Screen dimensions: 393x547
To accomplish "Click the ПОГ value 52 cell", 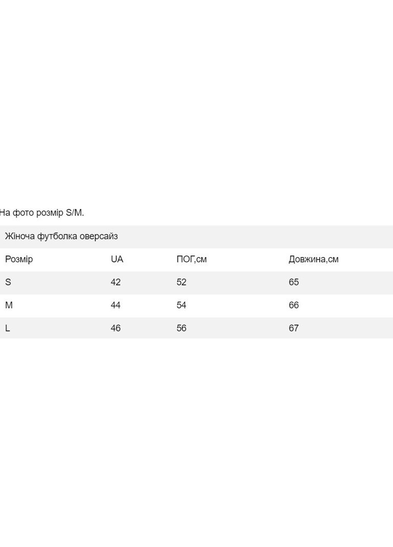I will [182, 282].
